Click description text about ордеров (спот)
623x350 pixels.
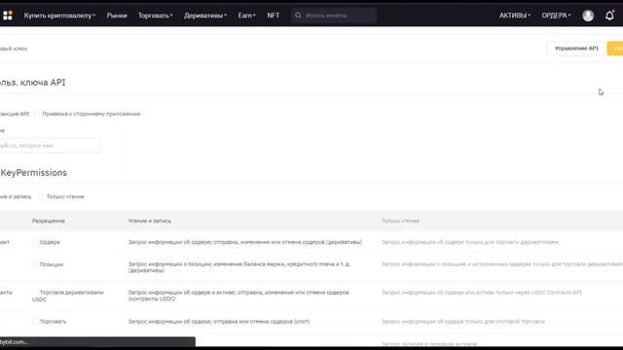pyautogui.click(x=218, y=322)
